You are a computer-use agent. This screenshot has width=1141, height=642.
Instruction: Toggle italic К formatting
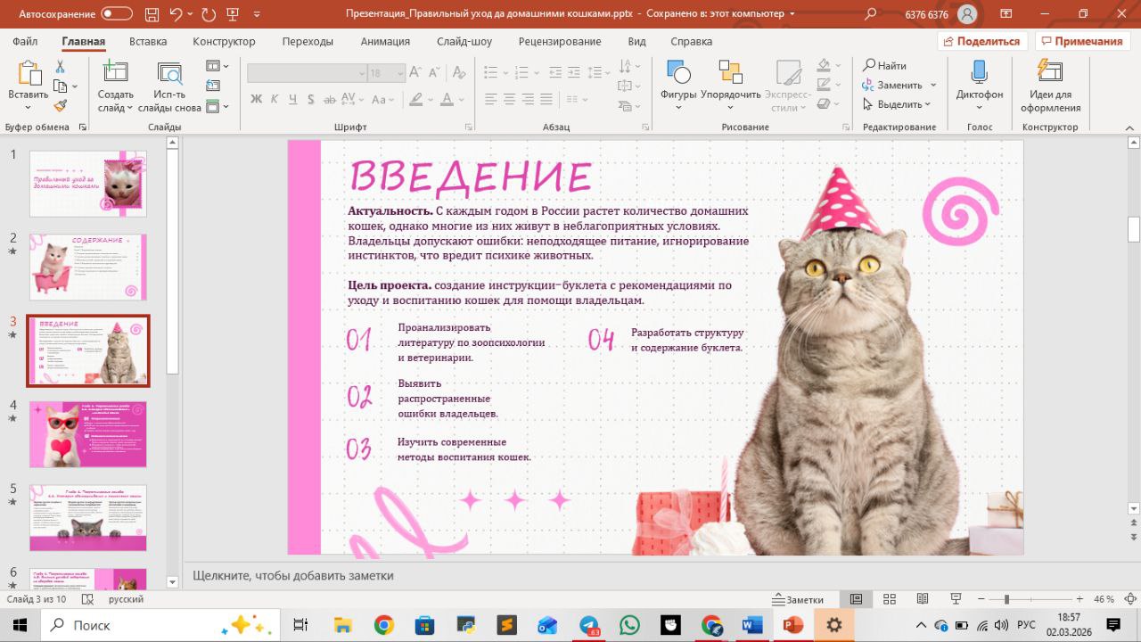point(275,99)
